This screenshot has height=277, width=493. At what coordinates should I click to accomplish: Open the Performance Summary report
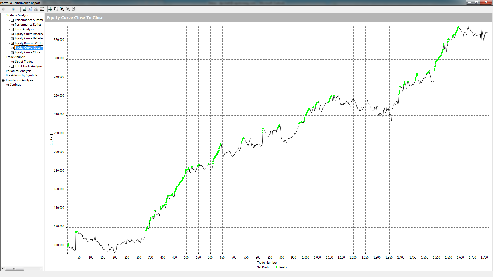tap(29, 20)
